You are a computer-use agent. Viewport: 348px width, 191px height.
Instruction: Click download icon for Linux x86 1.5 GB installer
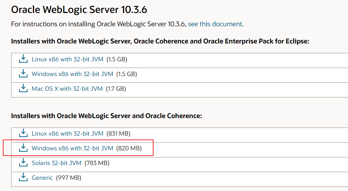[23, 59]
